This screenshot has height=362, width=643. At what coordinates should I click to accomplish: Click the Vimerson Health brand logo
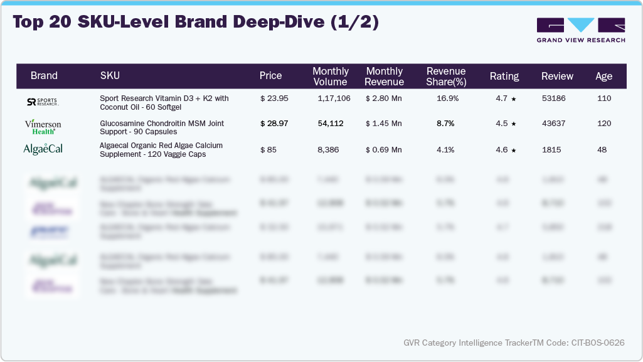tap(43, 127)
